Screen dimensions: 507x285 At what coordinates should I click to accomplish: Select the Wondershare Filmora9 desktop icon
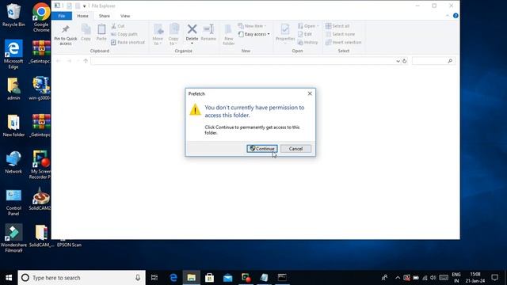coord(13,238)
